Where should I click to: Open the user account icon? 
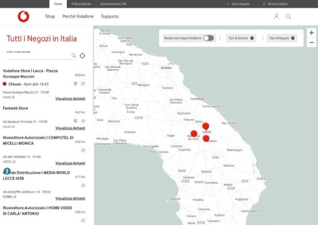tap(276, 17)
